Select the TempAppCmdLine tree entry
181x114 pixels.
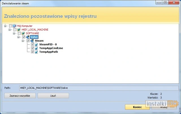[51, 48]
